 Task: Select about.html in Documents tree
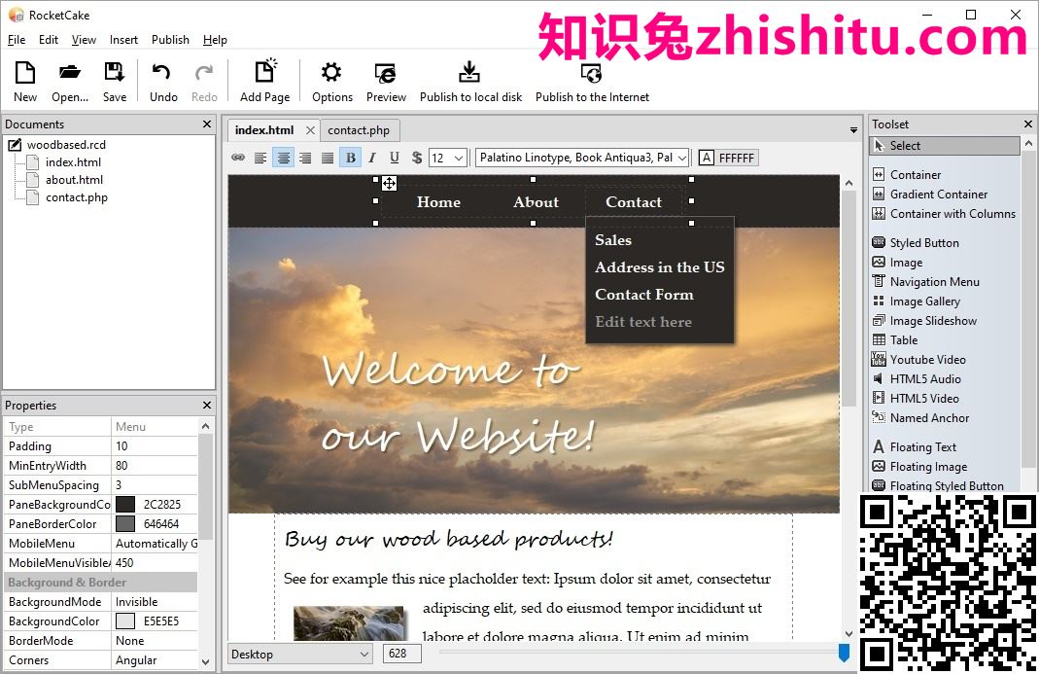click(74, 180)
